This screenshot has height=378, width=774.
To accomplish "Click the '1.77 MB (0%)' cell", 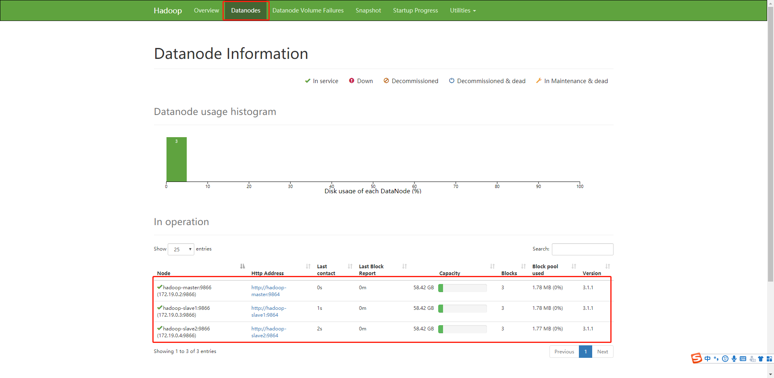I will [x=547, y=329].
